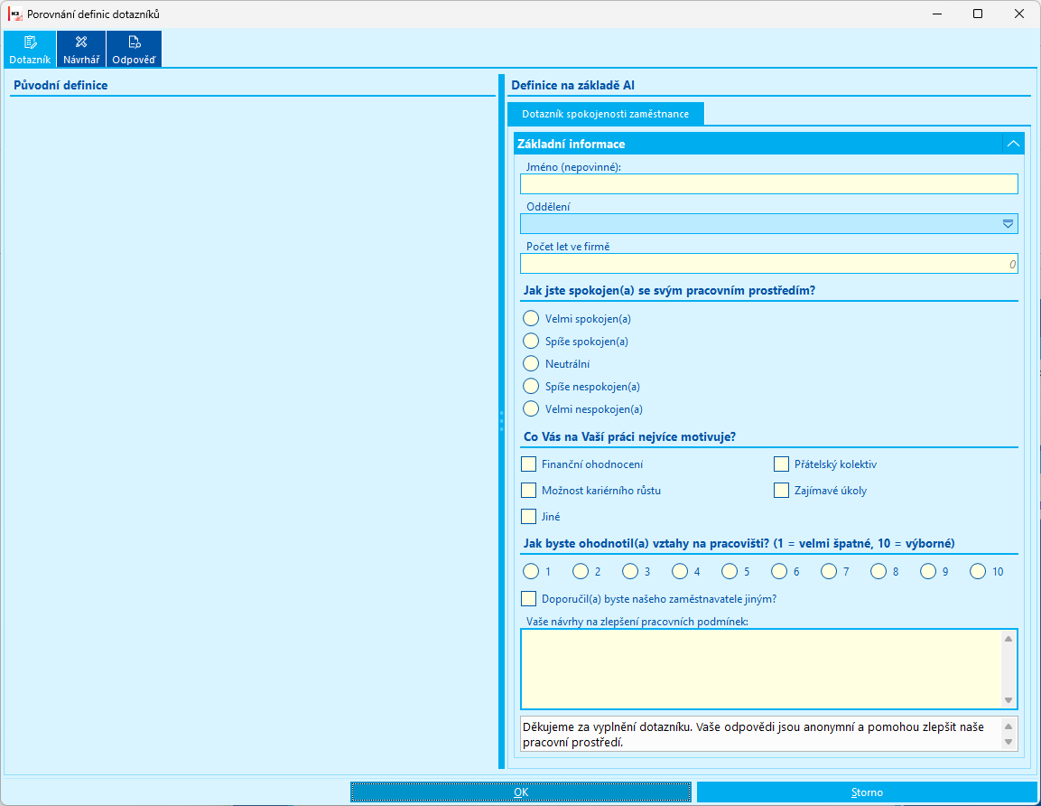The image size is (1041, 806).
Task: Select rating 1 for workplace relations
Action: (531, 571)
